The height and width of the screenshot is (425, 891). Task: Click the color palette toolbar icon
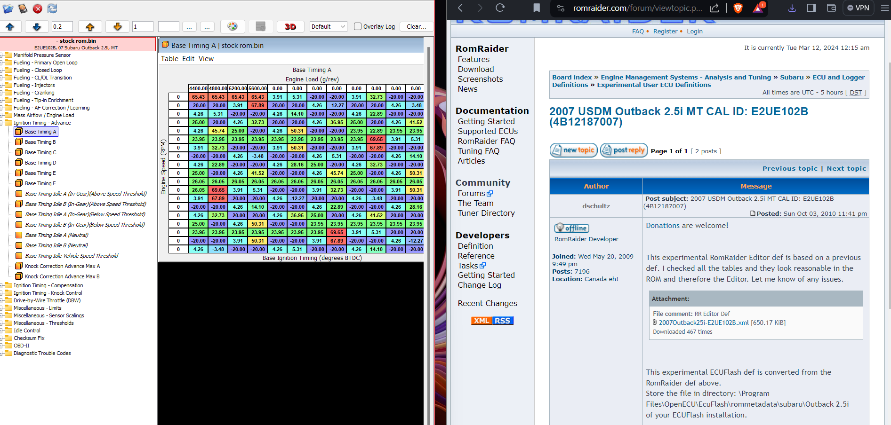click(x=233, y=27)
